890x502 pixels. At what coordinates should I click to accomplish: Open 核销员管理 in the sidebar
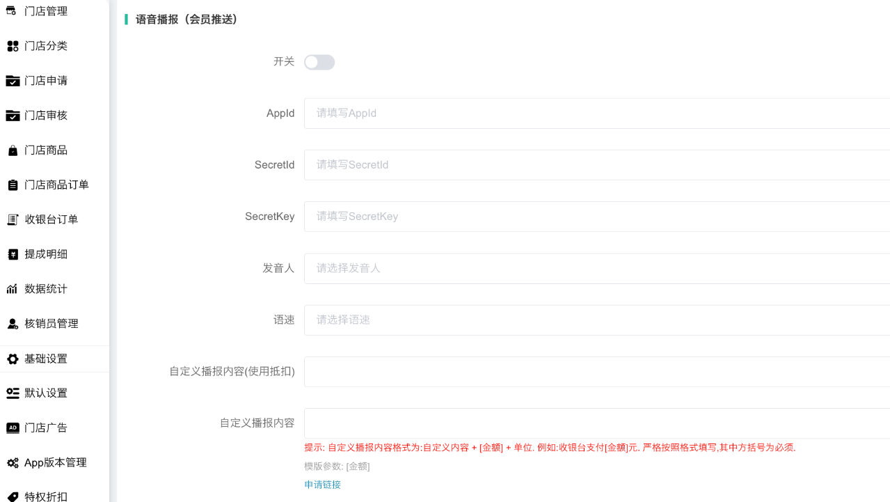[x=51, y=324]
